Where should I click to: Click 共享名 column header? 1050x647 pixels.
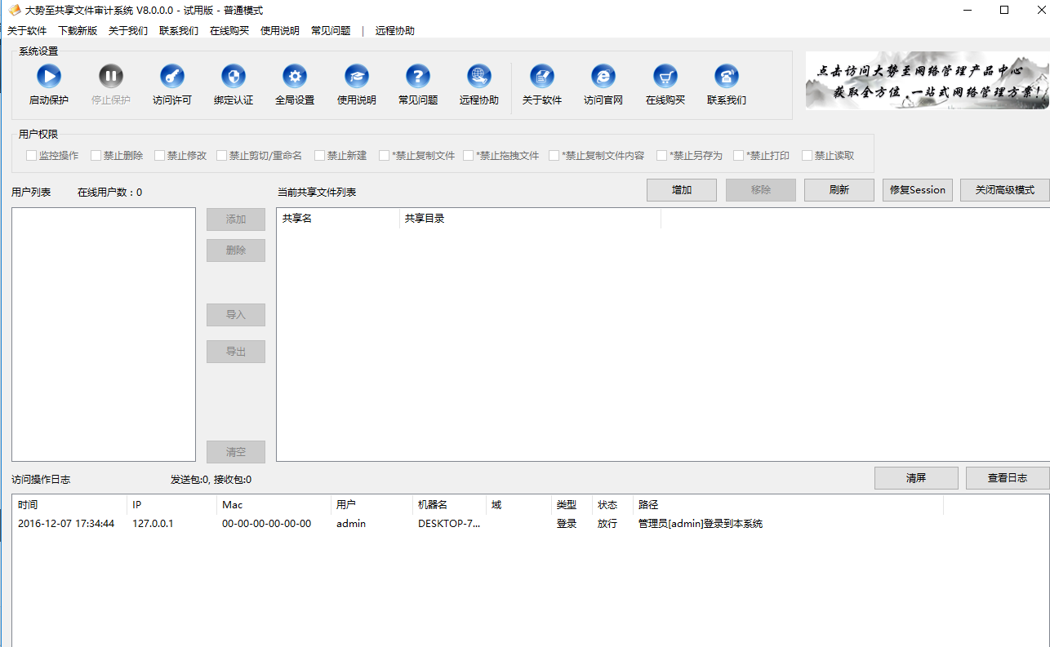[338, 219]
